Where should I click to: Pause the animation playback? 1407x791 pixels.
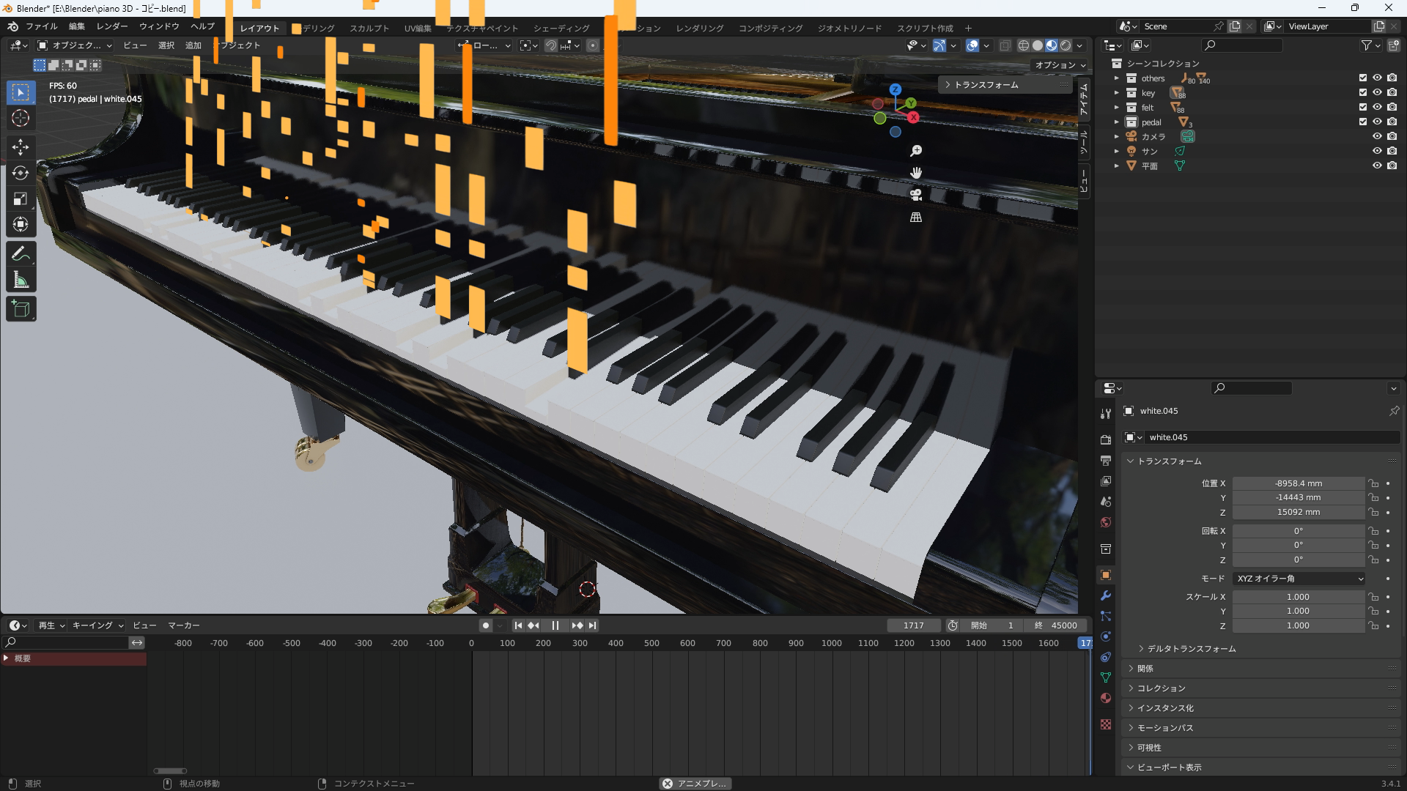(555, 625)
